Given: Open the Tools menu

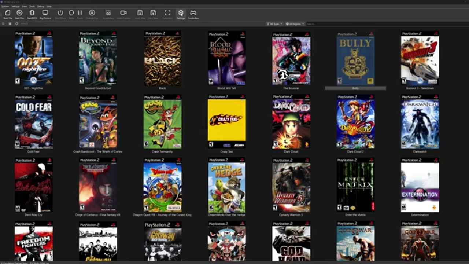Looking at the screenshot, I should point(32,6).
